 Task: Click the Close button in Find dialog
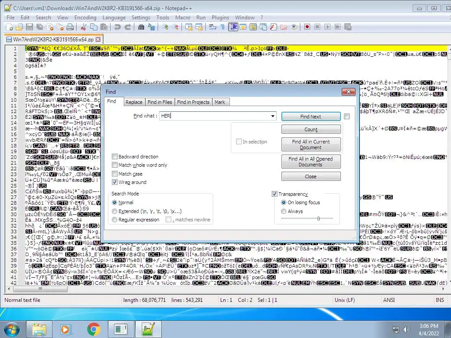click(311, 176)
